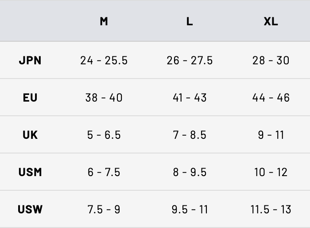310x228 pixels.
Task: Click USM XL size 10 - 12
Action: coord(271,172)
